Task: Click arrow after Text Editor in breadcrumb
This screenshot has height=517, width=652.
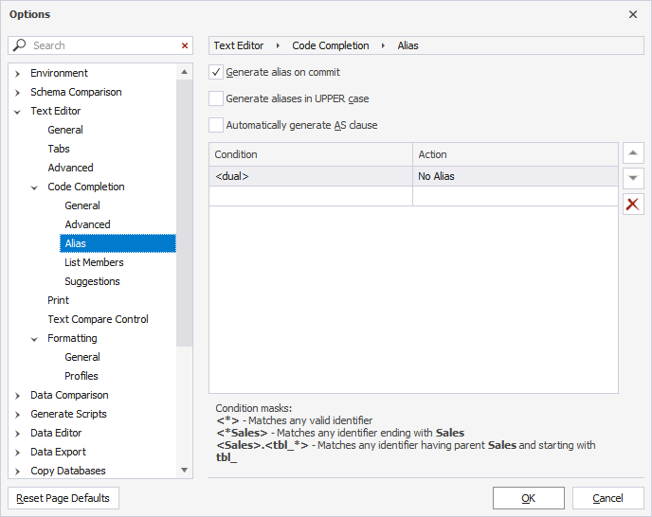Action: coord(278,45)
